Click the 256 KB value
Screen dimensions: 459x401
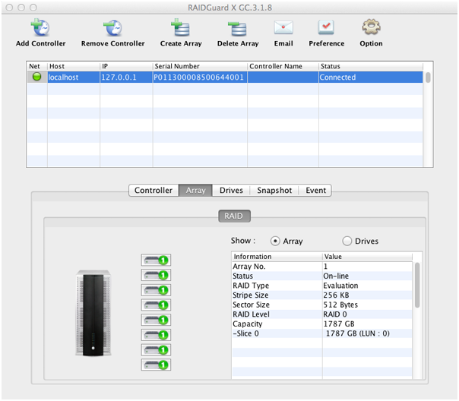[336, 295]
